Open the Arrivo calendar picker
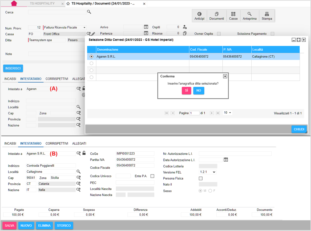 point(146,27)
